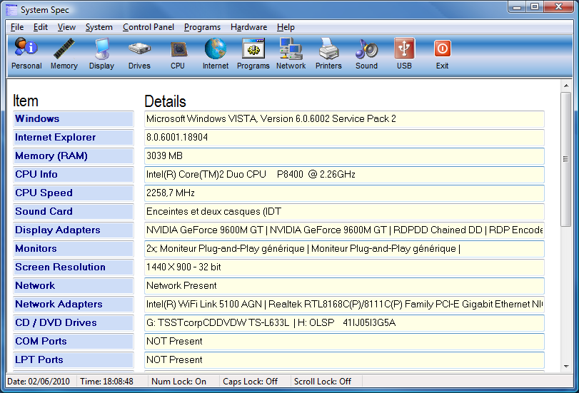This screenshot has height=393, width=579.
Task: Click the 3039 MB details field
Action: (344, 155)
